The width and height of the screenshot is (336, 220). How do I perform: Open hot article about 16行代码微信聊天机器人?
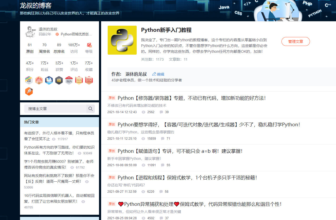59,198
